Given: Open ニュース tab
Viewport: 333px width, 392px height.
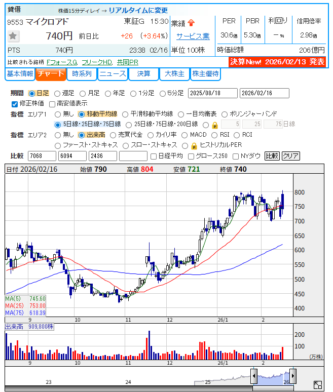Looking at the screenshot, I should [113, 74].
